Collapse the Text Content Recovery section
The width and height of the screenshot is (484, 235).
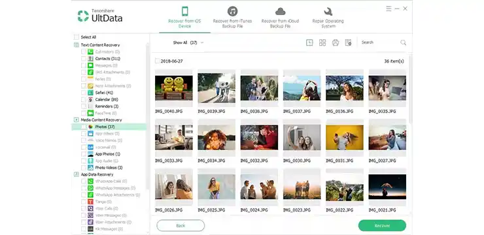(x=77, y=45)
